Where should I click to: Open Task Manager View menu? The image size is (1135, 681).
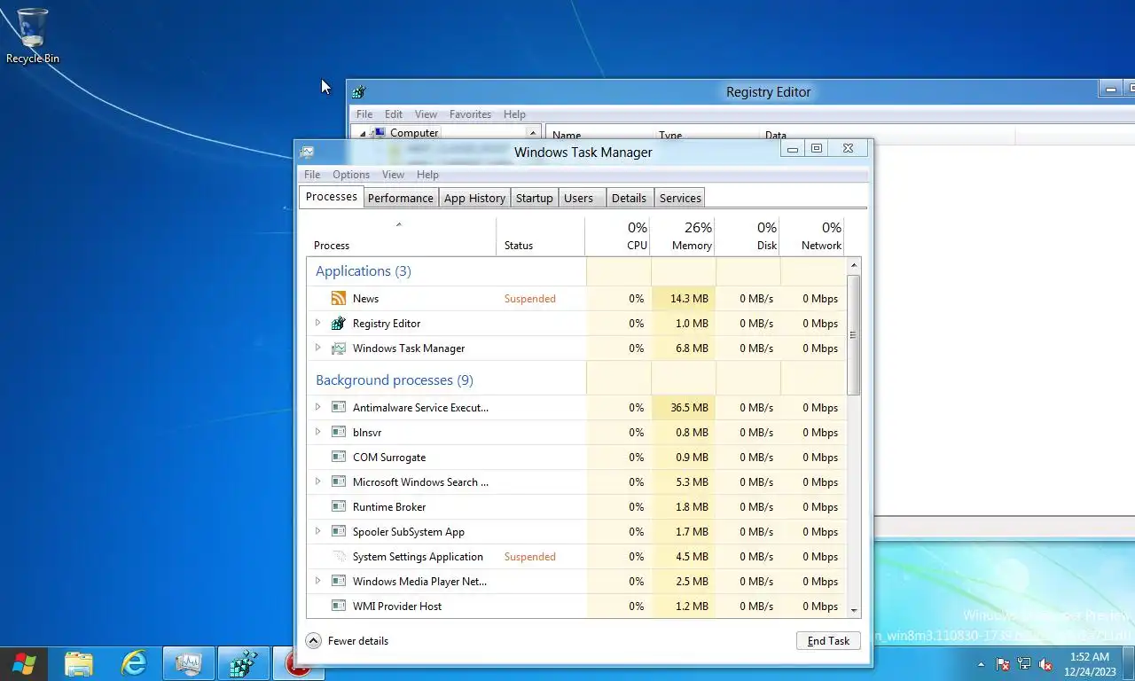click(x=393, y=175)
